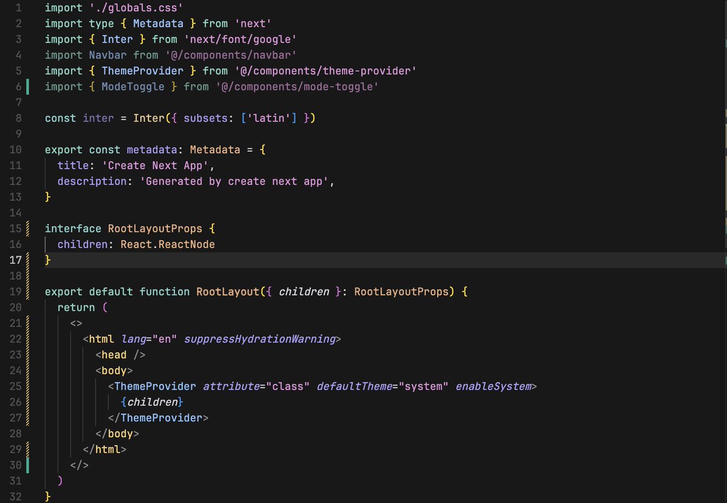
Task: Click 'next/font/google' import path
Action: pos(241,39)
